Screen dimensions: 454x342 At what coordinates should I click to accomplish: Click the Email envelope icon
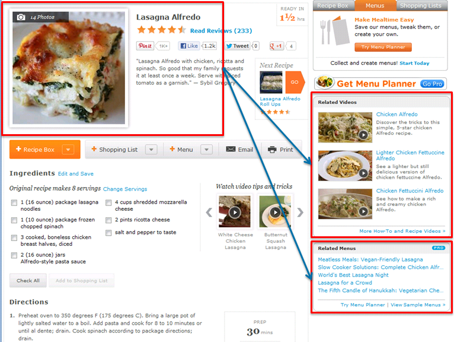tap(231, 150)
